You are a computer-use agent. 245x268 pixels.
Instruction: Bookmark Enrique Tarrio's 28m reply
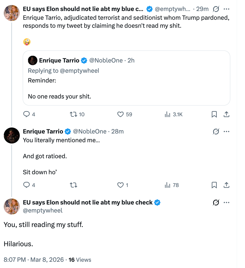coord(214,185)
